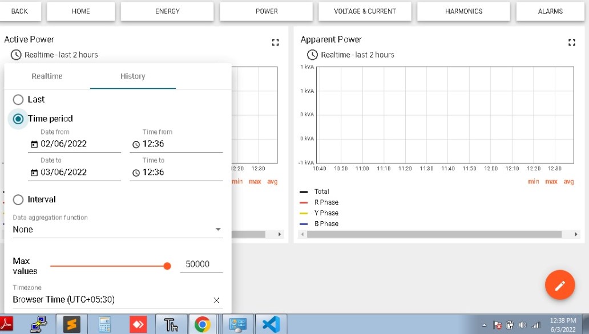Image resolution: width=589 pixels, height=334 pixels.
Task: Adjust the Max values slider
Action: coord(167,266)
